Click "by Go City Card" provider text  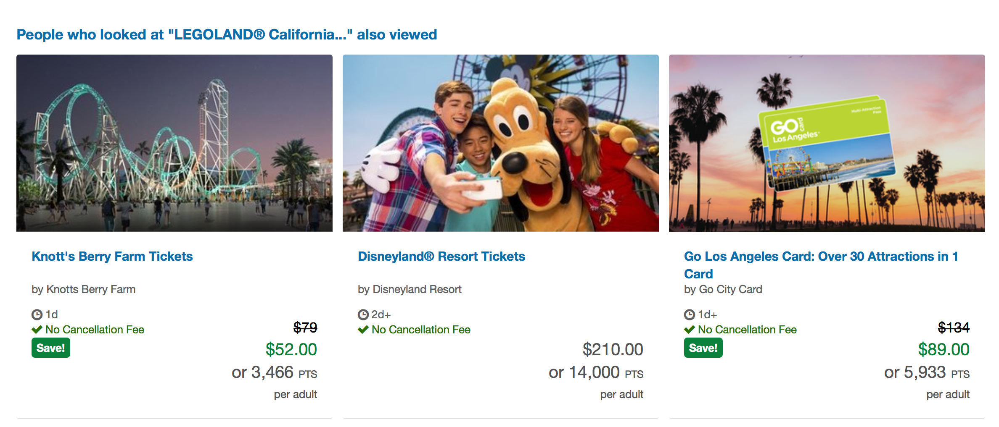click(723, 289)
